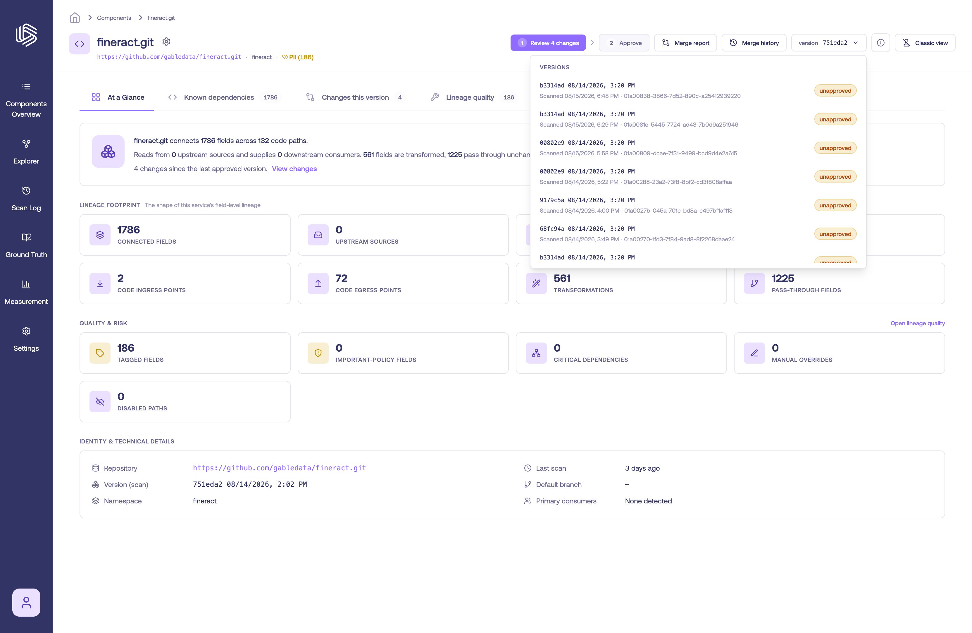Open Repository URL in technical details
Image resolution: width=972 pixels, height=633 pixels.
[x=279, y=468]
